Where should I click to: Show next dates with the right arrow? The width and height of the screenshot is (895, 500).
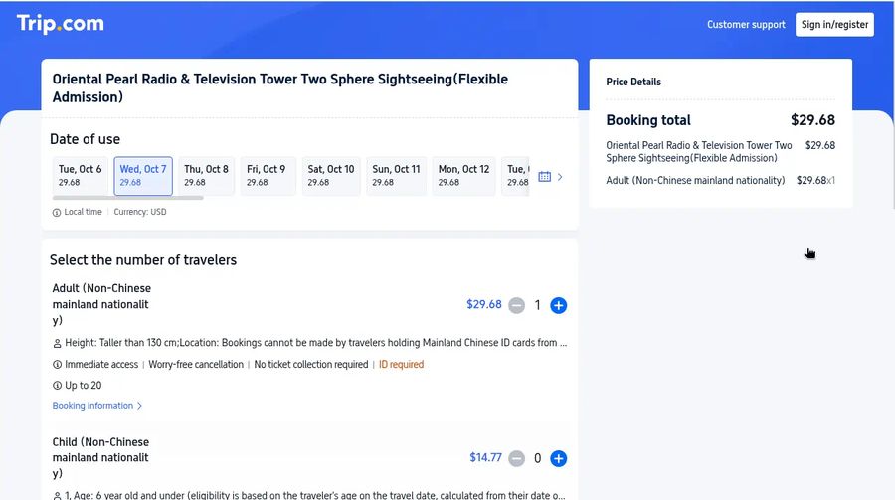click(560, 176)
